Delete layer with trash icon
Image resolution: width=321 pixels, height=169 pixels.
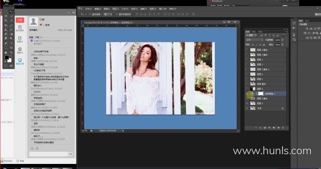click(283, 128)
